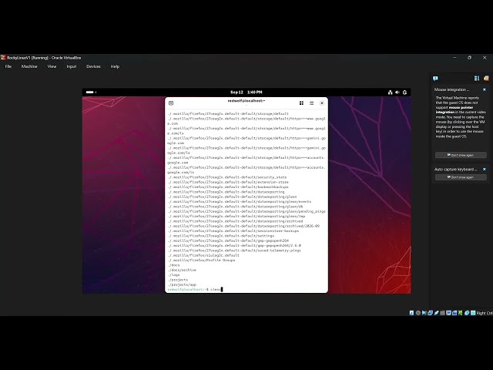
Task: Click the guest volume speaker icon
Action: (x=397, y=92)
